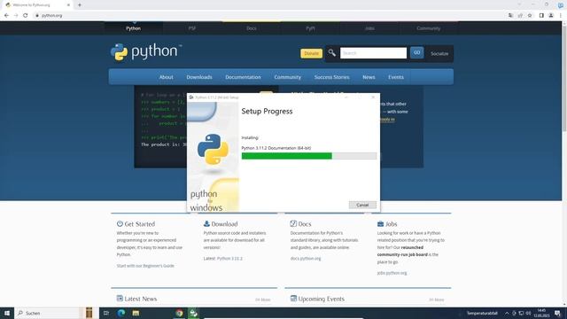This screenshot has width=567, height=319.
Task: Select the Jobs top-level site tab
Action: 369,28
